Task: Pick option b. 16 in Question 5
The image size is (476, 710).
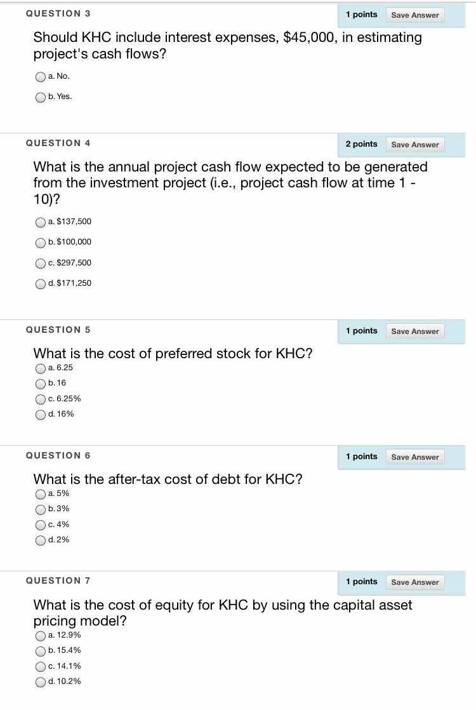Action: (x=41, y=383)
